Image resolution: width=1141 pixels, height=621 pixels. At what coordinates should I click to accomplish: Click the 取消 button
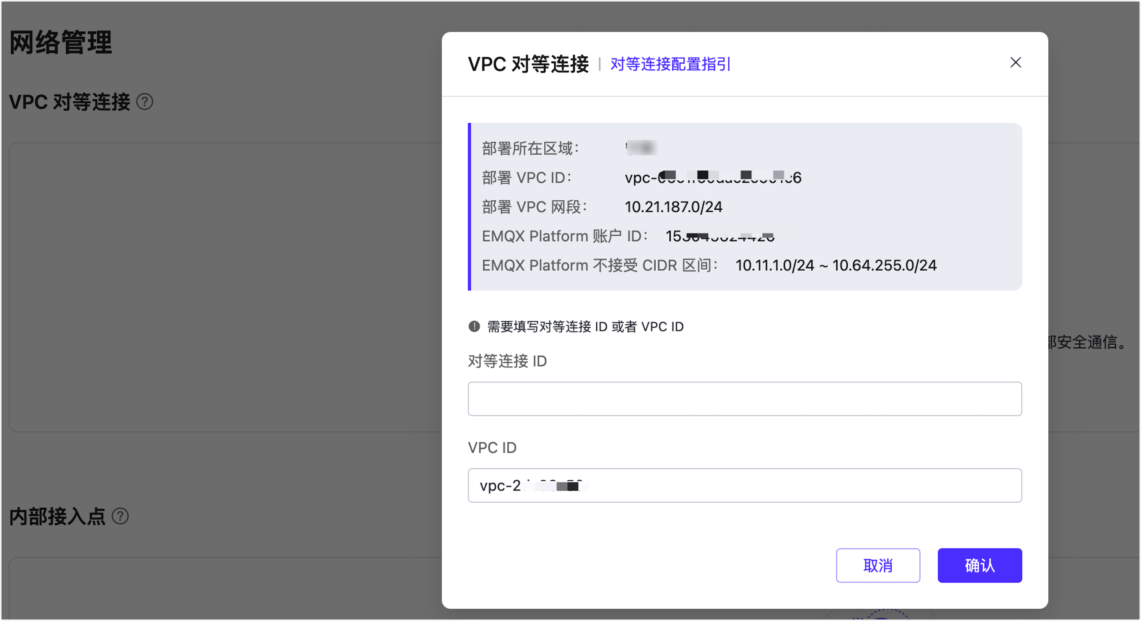878,565
